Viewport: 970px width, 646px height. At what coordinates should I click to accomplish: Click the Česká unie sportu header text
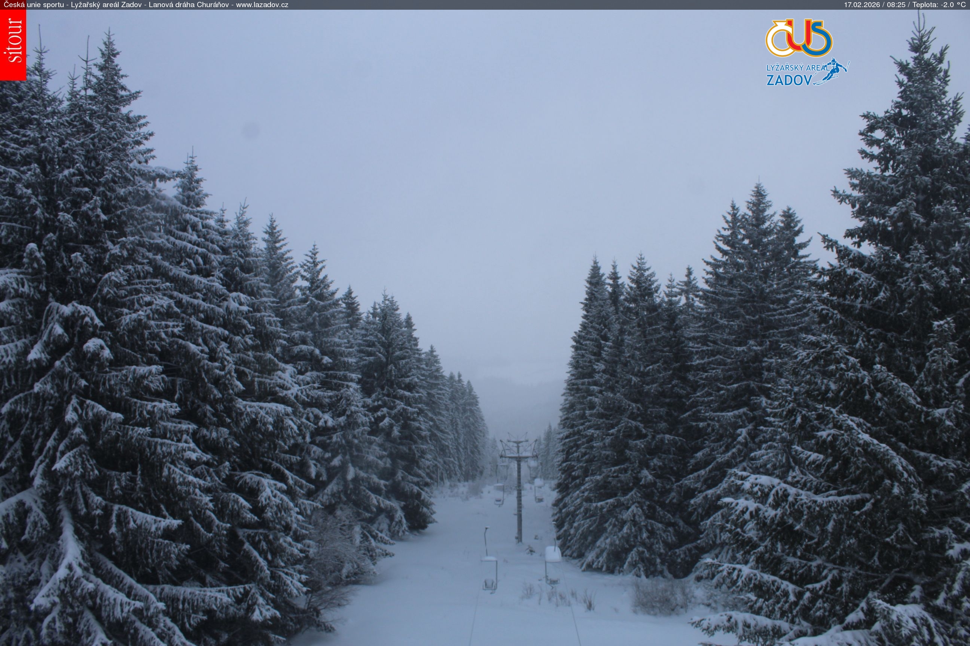click(33, 4)
